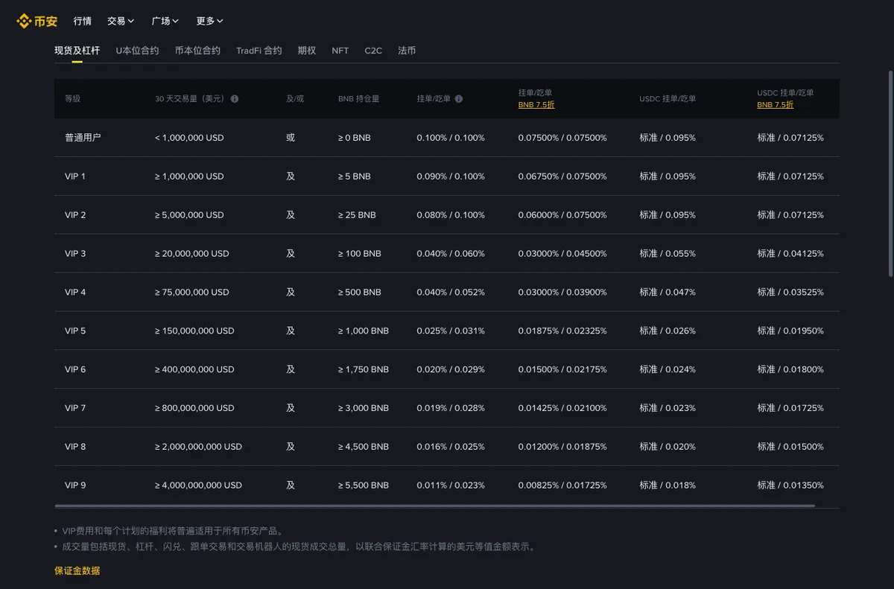Screen dimensions: 894x589
Task: Switch to the 期权 tab
Action: click(307, 51)
